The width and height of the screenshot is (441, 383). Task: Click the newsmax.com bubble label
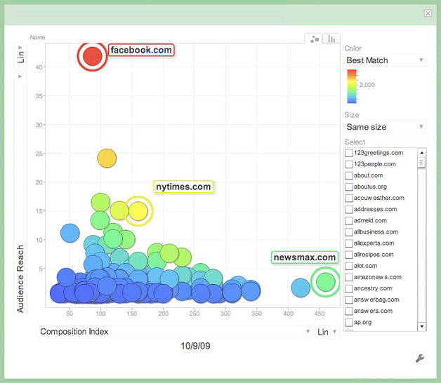304,257
